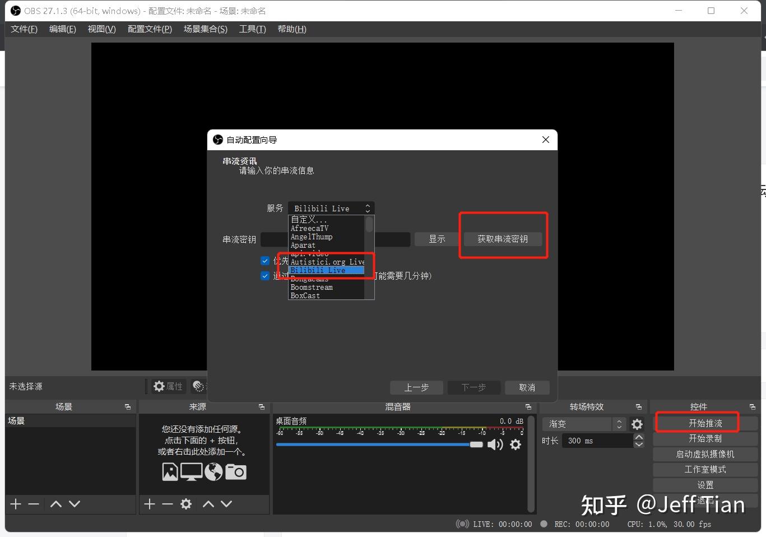Open the 场景集合(S) menu

[206, 29]
